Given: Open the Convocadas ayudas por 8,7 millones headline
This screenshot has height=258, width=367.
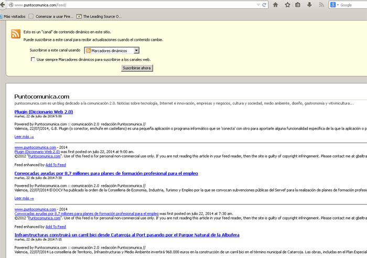Looking at the screenshot, I should point(106,174).
